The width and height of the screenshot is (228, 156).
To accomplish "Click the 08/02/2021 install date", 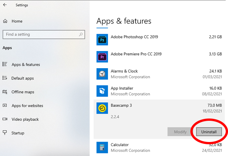I will click(212, 94).
